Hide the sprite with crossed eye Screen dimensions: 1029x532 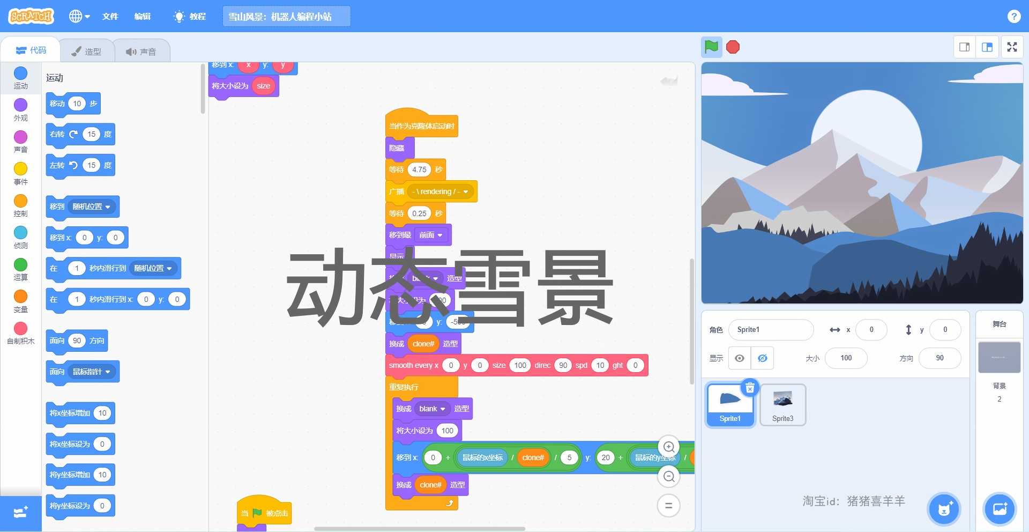[762, 358]
